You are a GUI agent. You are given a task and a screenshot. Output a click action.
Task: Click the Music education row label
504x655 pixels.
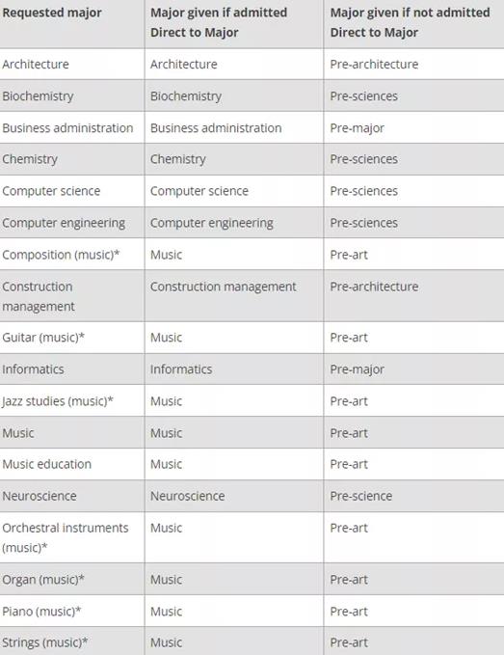point(46,464)
